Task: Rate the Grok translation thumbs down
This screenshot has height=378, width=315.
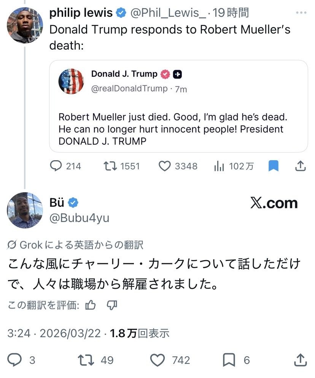Action: pos(112,305)
